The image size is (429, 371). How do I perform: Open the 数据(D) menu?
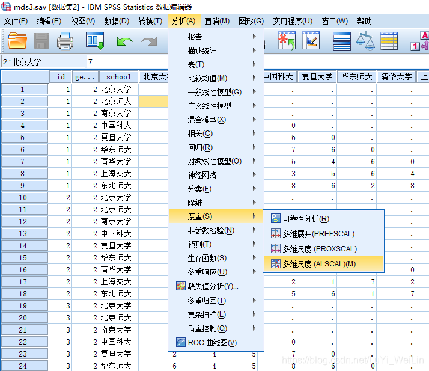pos(117,21)
